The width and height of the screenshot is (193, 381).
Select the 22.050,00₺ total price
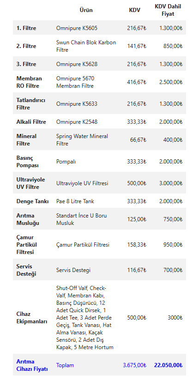coord(168,365)
